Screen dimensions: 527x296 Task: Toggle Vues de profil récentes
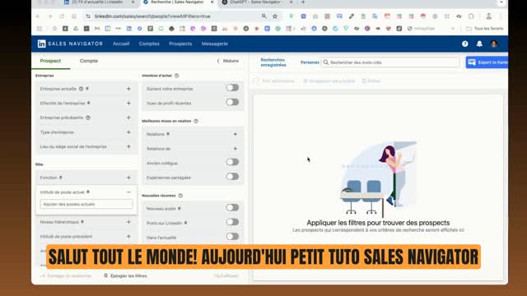coord(232,102)
